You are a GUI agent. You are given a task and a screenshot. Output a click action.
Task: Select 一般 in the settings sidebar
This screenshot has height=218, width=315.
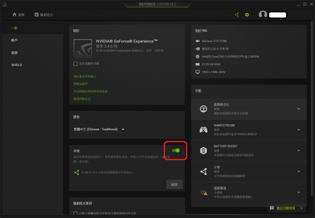tap(14, 28)
